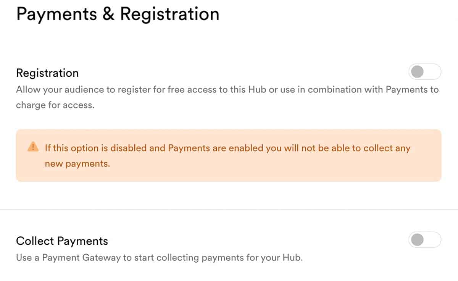Select the Registration section heading
The width and height of the screenshot is (458, 281).
coord(47,73)
